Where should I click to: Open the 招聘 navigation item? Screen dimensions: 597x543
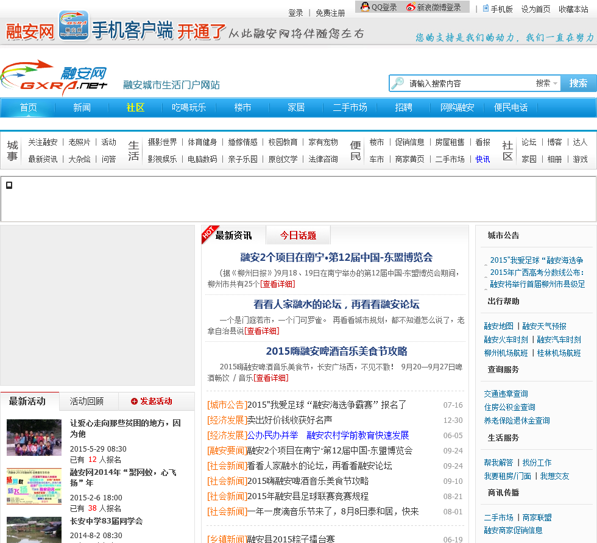pyautogui.click(x=403, y=108)
